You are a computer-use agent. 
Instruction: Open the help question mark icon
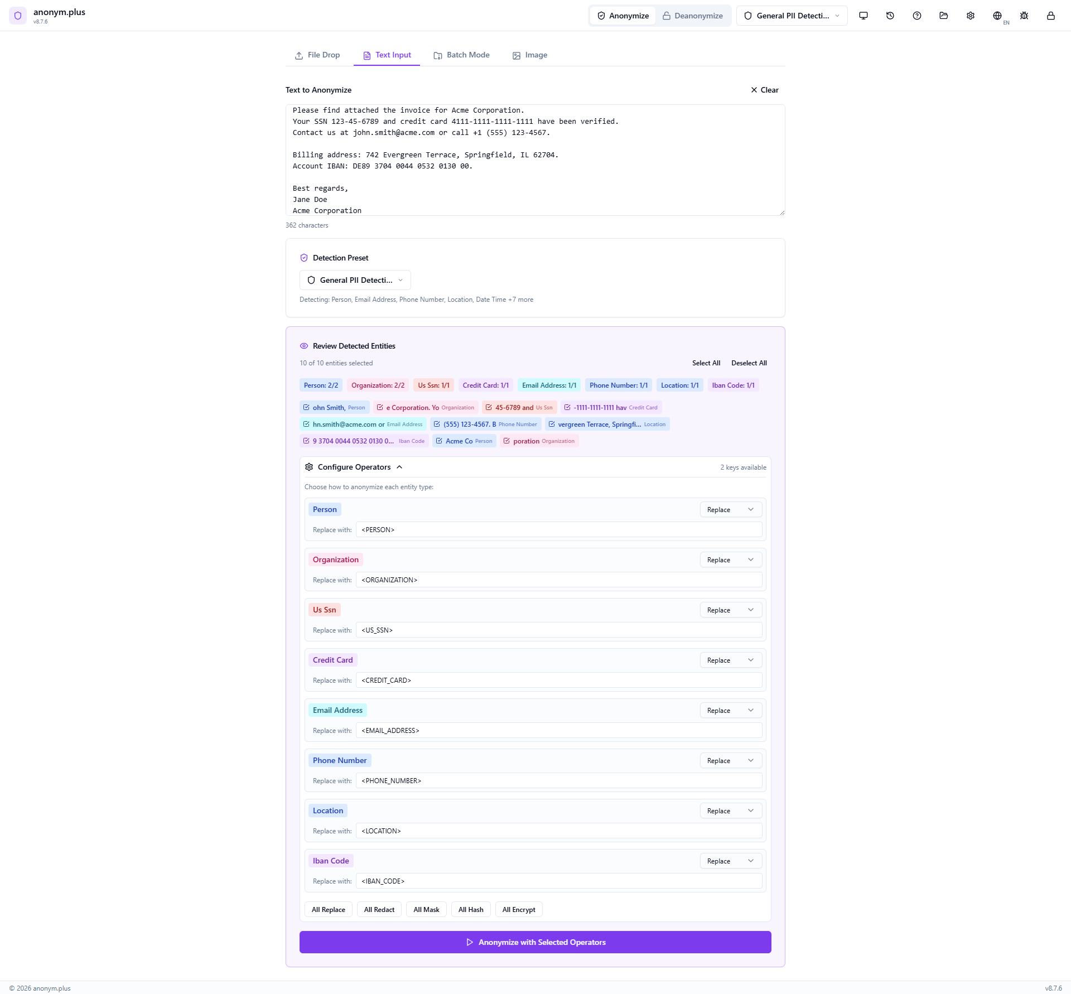tap(916, 16)
